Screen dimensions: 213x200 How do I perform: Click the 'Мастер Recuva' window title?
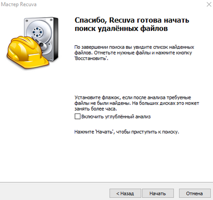[19, 4]
